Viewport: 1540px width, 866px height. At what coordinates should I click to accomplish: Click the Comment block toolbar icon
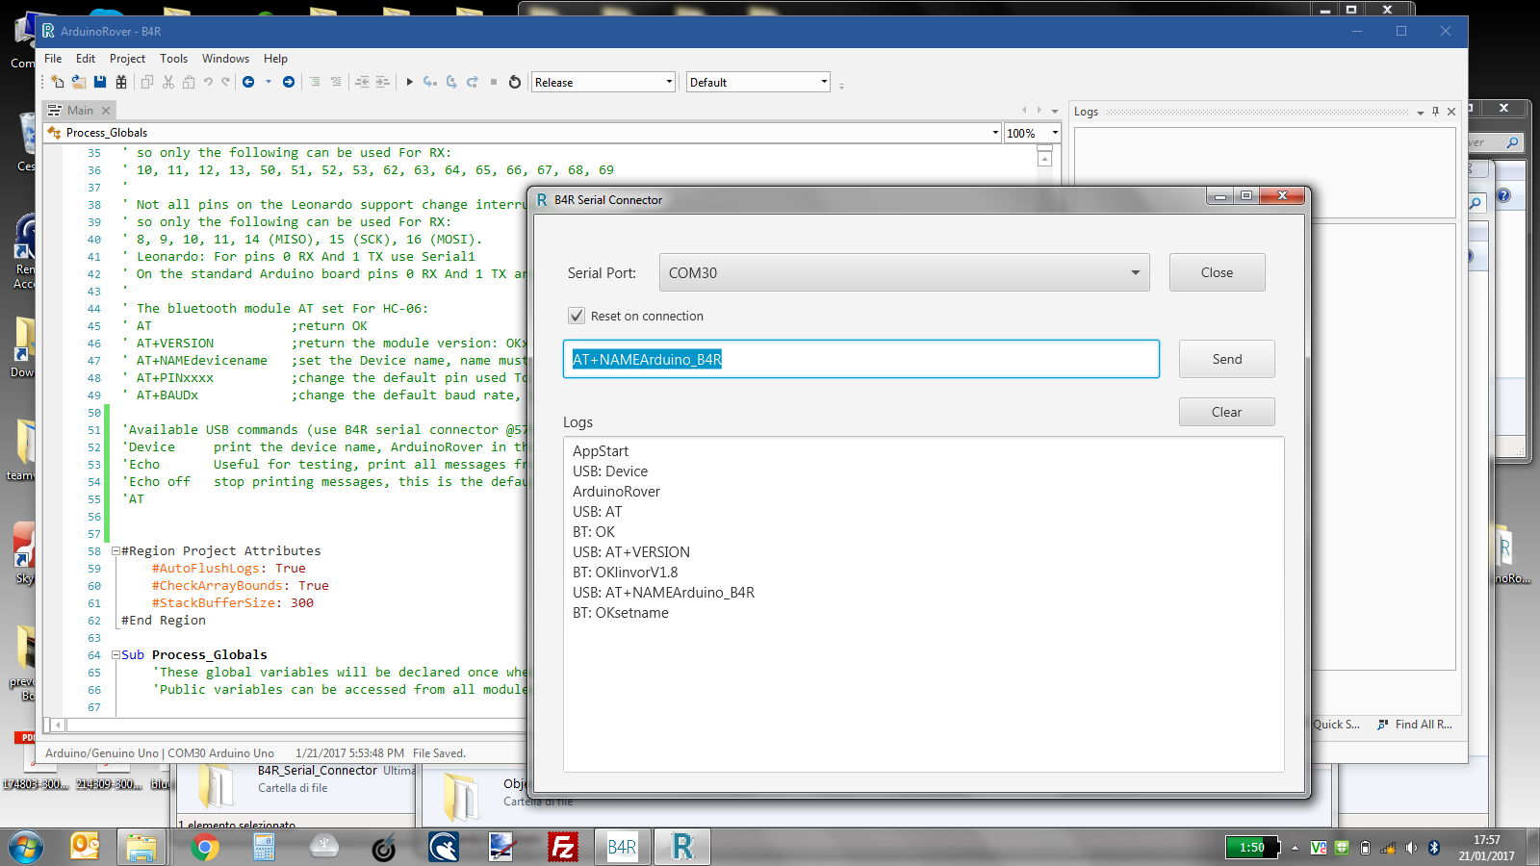point(315,82)
